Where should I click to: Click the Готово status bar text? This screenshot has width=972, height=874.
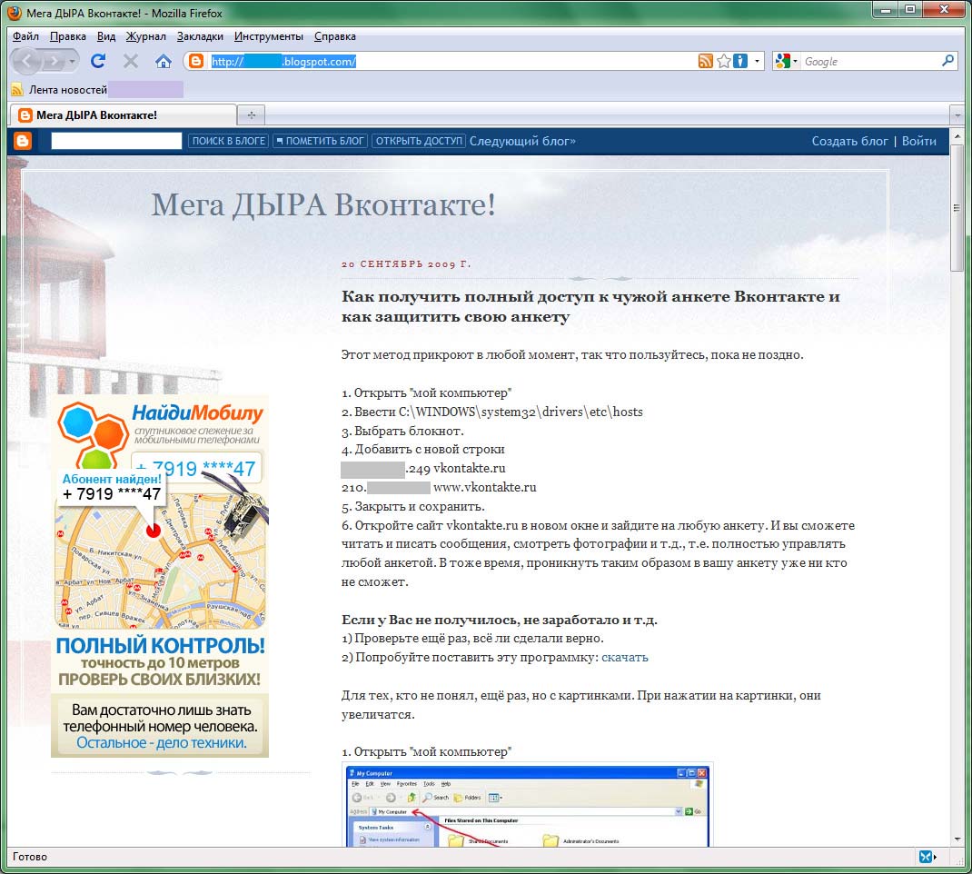[x=30, y=857]
